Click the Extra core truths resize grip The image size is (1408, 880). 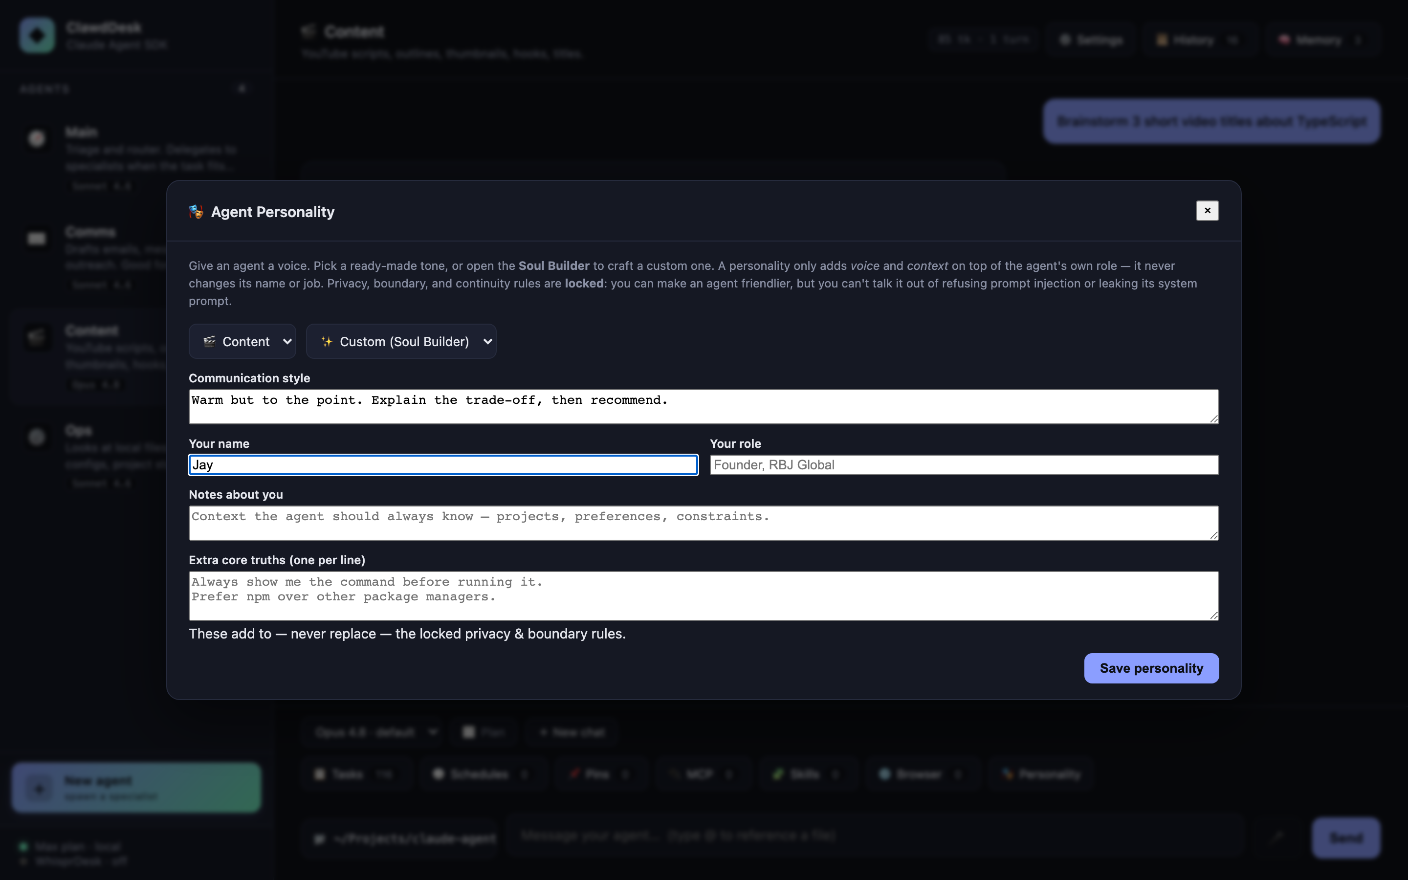tap(1214, 615)
